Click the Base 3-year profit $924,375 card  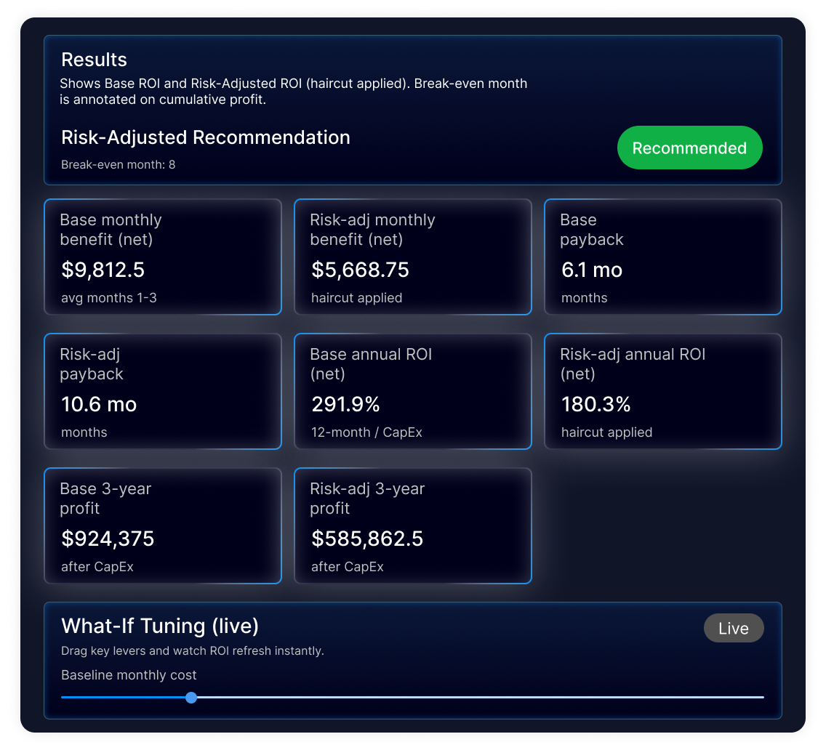click(x=162, y=526)
